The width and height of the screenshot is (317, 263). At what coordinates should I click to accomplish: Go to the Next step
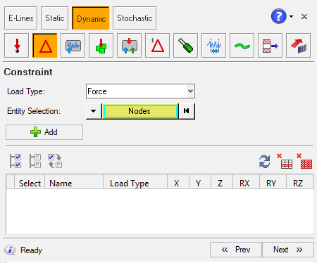288,250
